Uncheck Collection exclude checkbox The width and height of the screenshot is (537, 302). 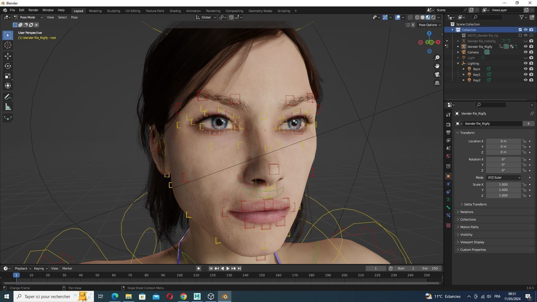click(x=520, y=30)
